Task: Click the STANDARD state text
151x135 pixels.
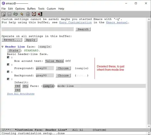Action: coord(31,50)
